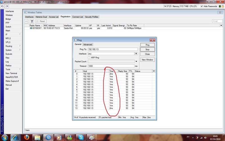Image resolution: width=225 pixels, height=141 pixels.
Task: Click the Windows Start orb
Action: [5, 138]
